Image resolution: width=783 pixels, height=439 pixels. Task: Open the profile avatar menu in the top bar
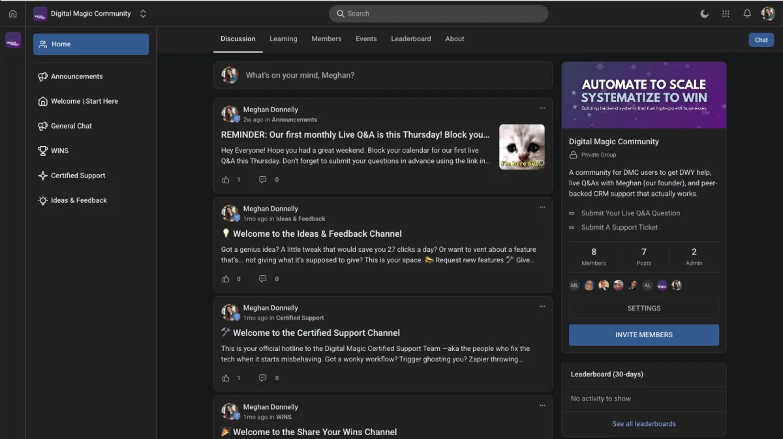point(768,14)
